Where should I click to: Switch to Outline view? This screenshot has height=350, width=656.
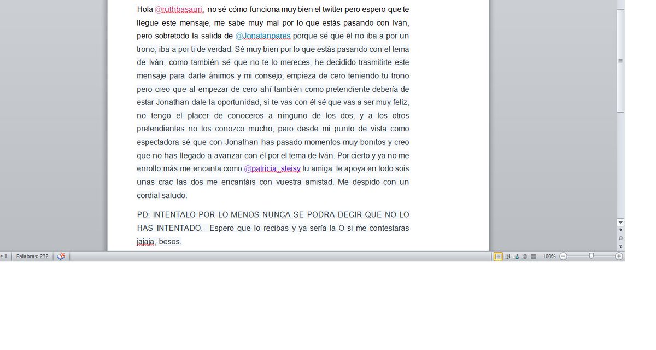[x=525, y=256]
